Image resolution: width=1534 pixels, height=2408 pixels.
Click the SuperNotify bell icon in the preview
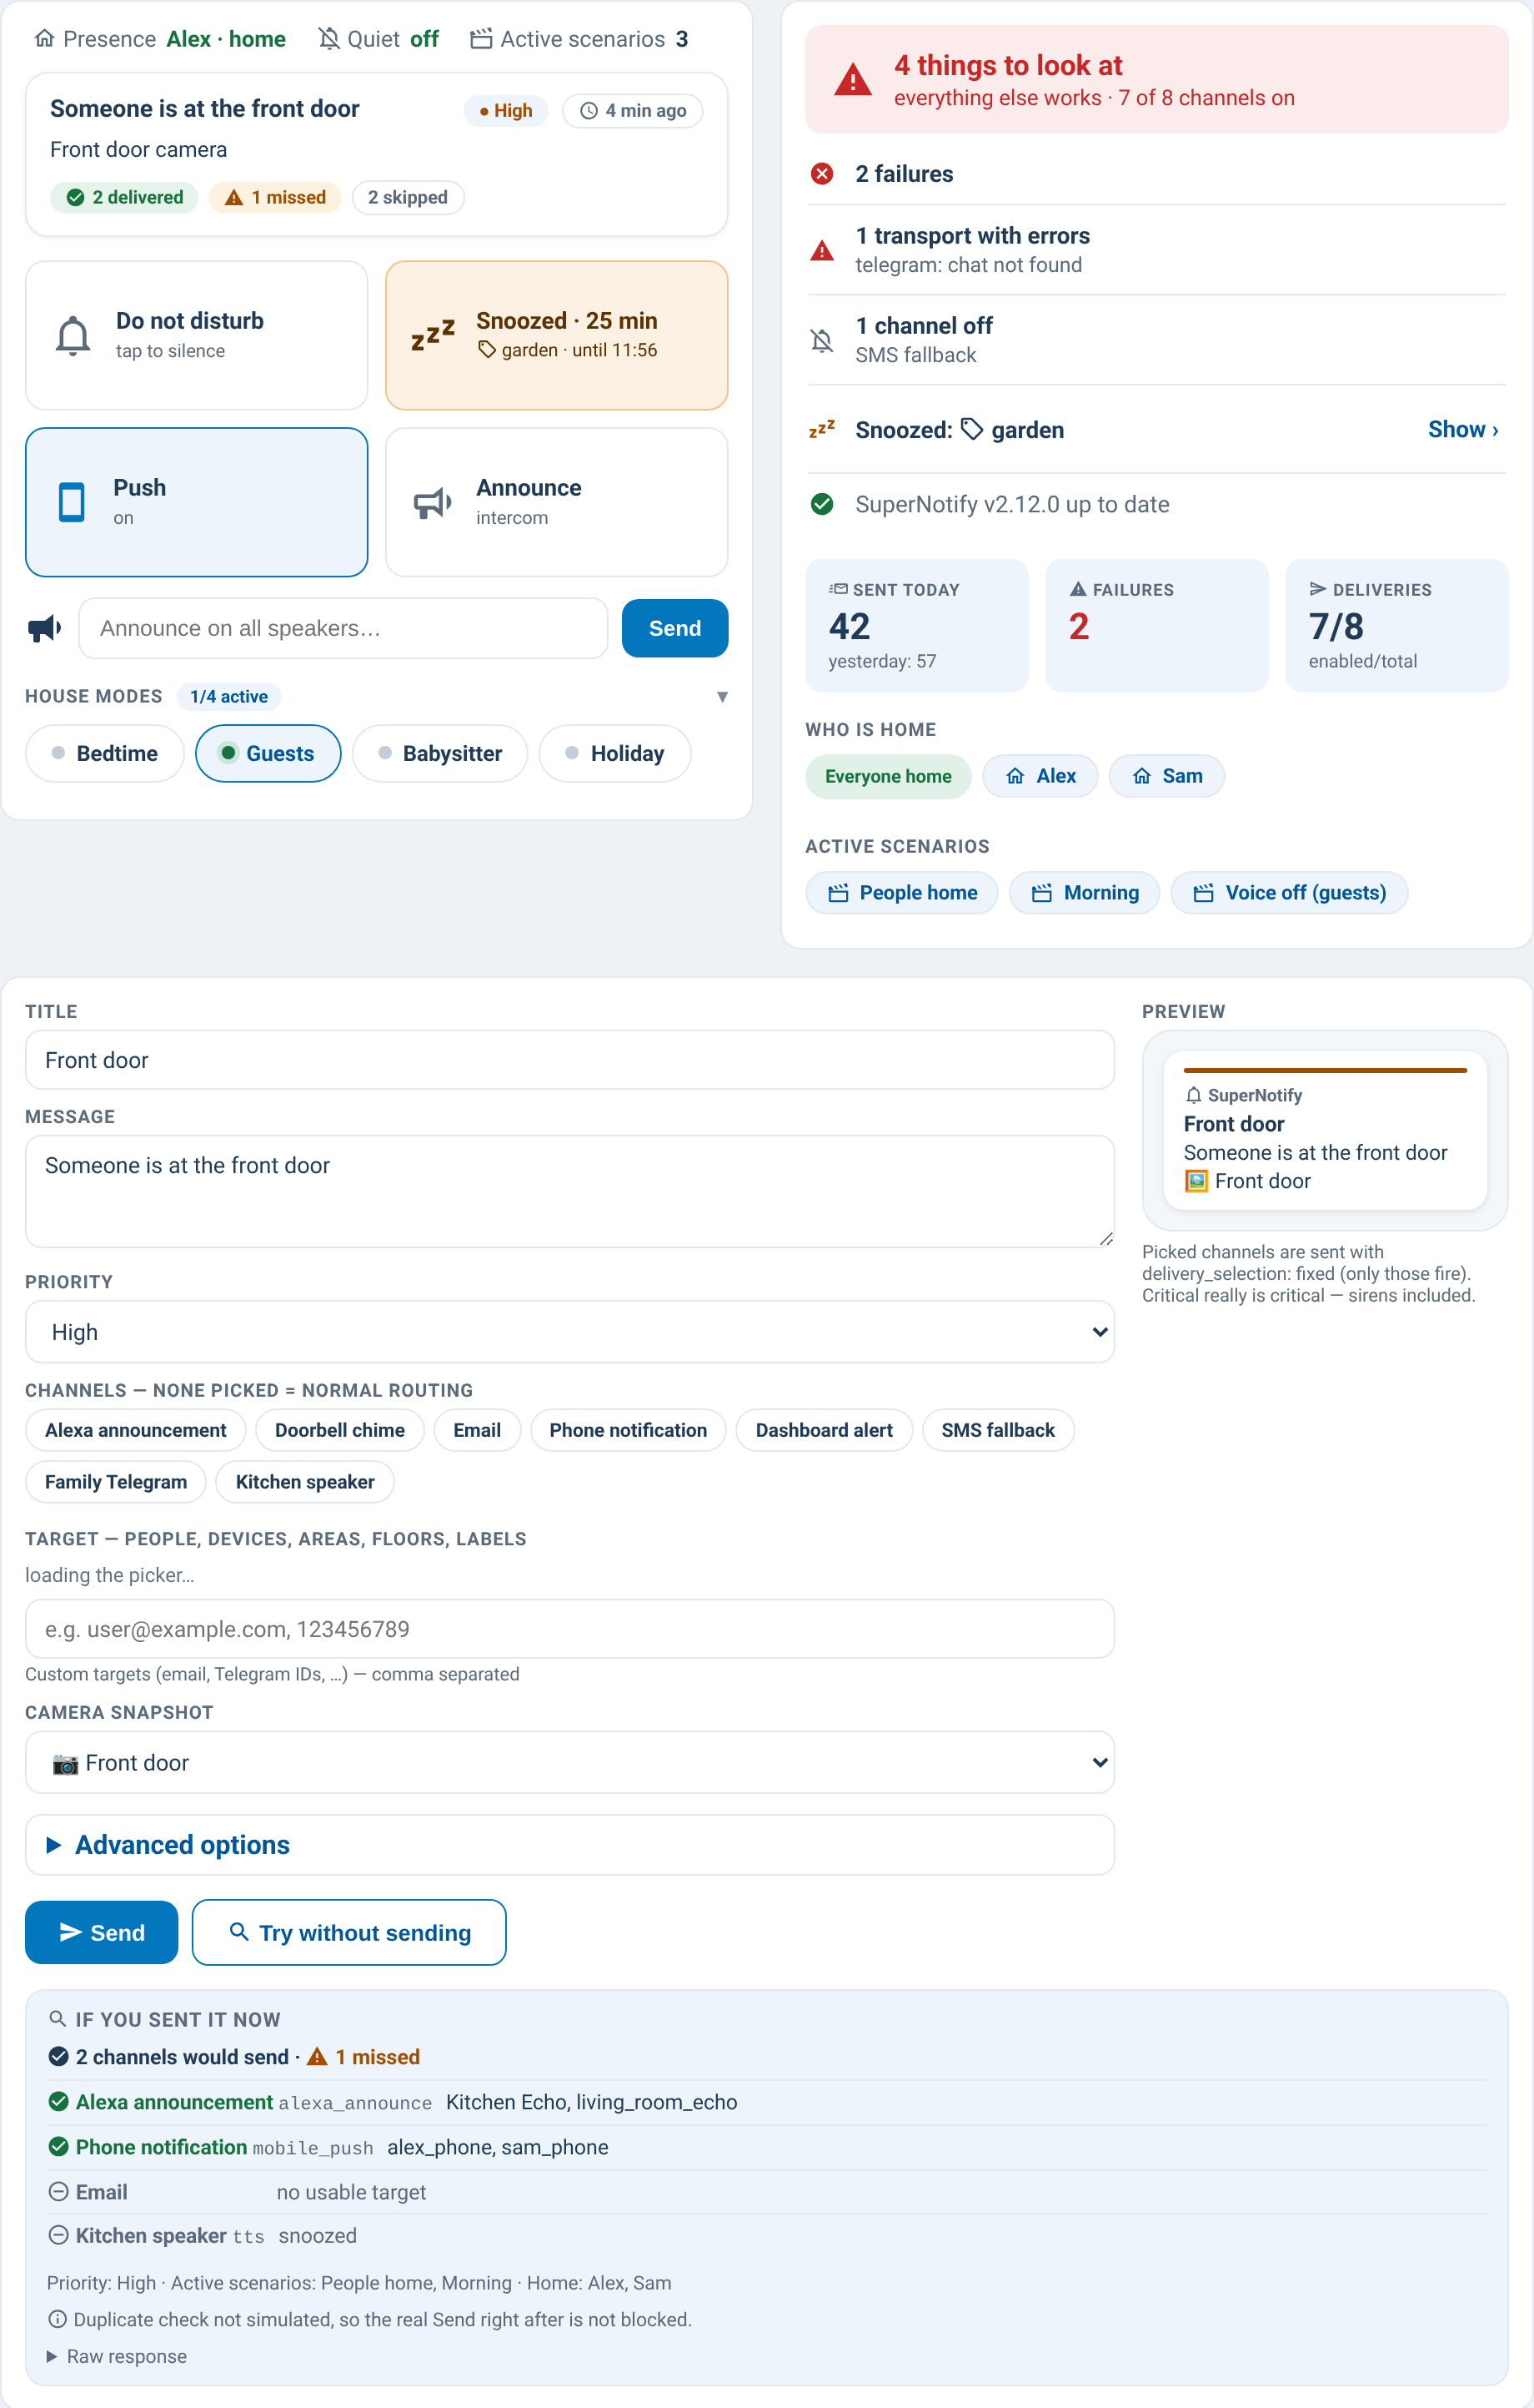(x=1193, y=1095)
